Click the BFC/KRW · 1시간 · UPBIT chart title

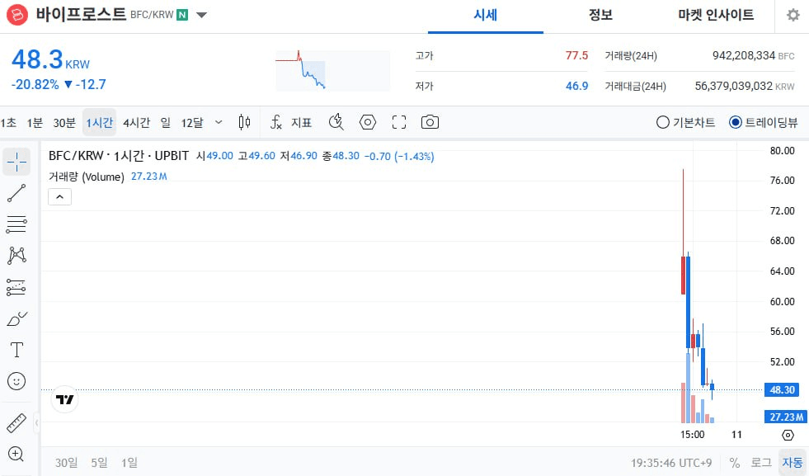pyautogui.click(x=119, y=156)
